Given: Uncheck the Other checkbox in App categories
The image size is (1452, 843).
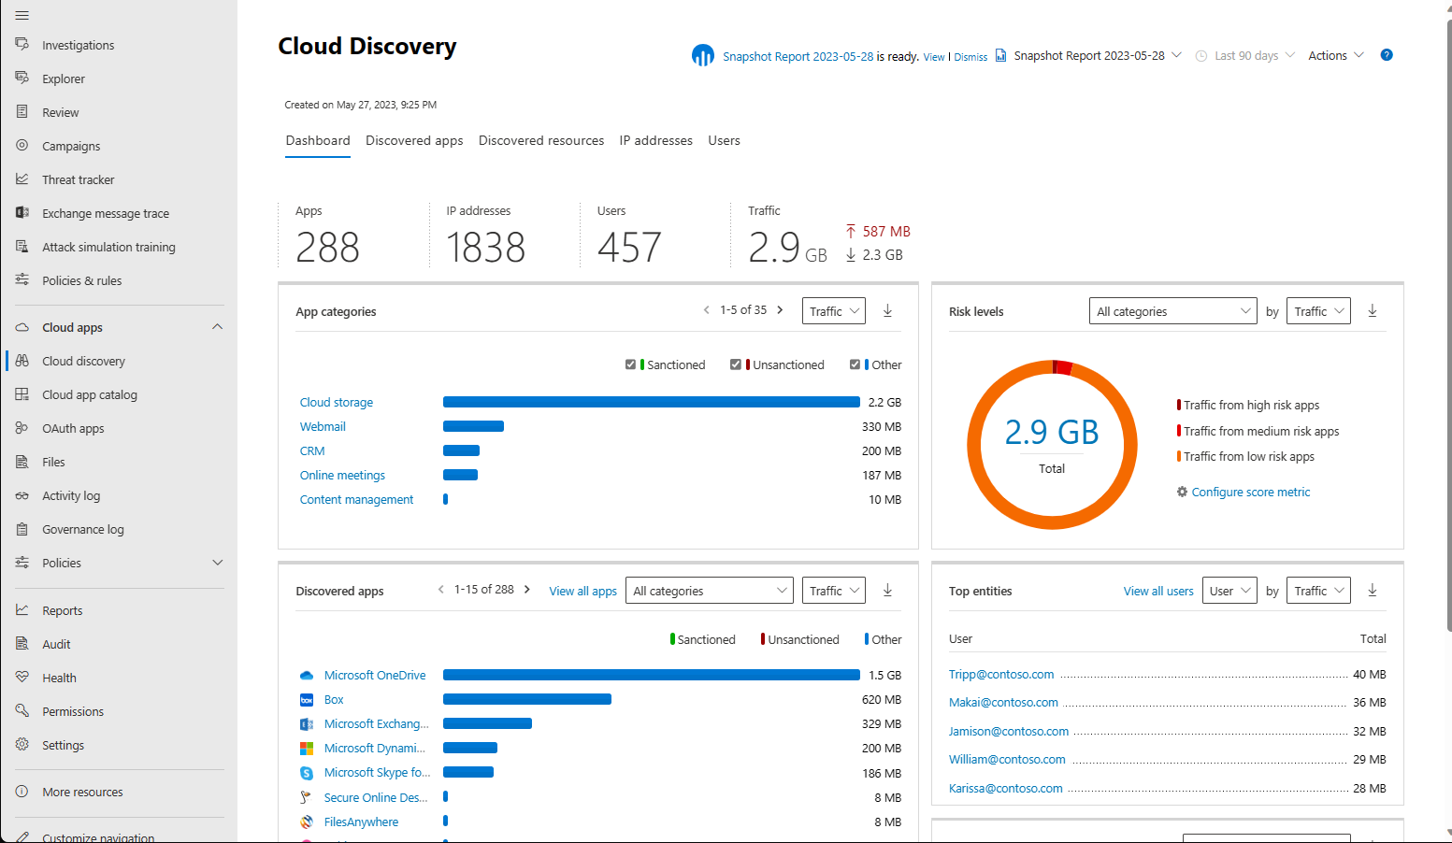Looking at the screenshot, I should (x=855, y=364).
